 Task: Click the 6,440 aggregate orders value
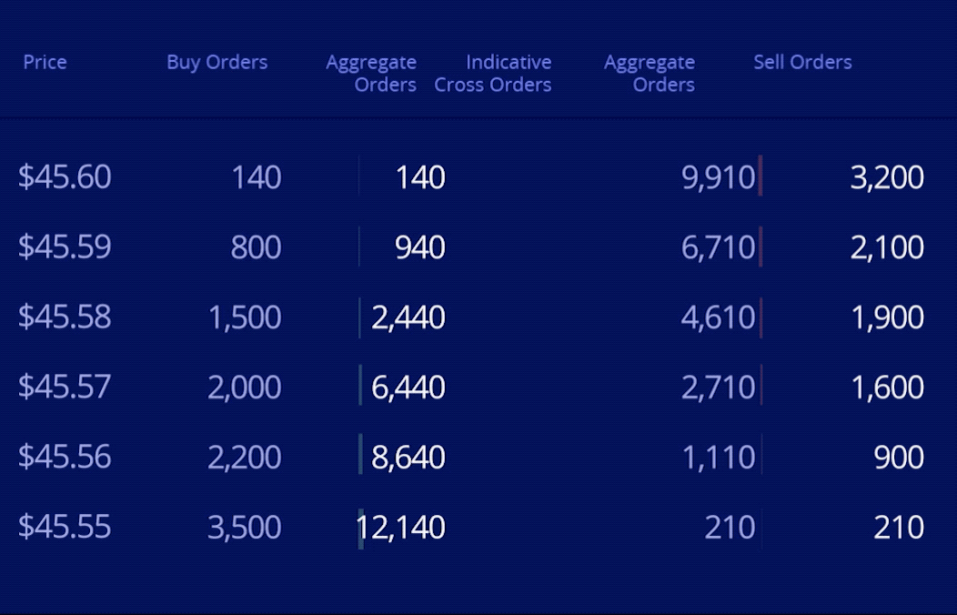(x=408, y=388)
